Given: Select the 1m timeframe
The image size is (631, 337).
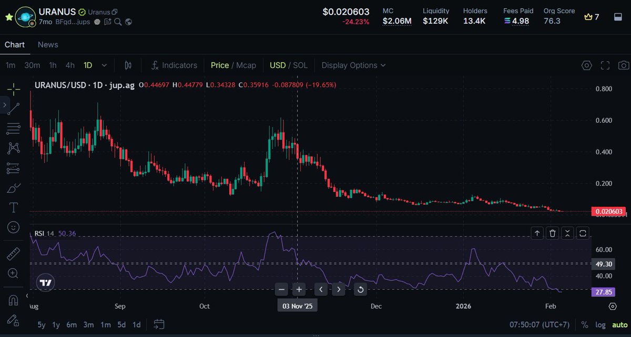Looking at the screenshot, I should click(x=11, y=65).
